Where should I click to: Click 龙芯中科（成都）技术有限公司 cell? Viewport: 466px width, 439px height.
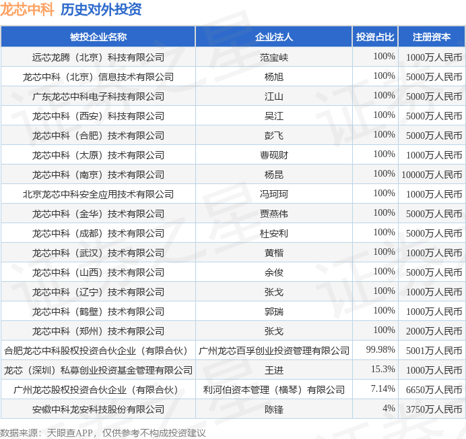pyautogui.click(x=98, y=233)
